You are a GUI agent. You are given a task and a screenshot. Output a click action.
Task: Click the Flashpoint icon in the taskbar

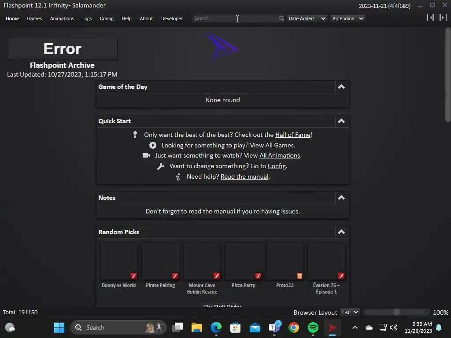click(x=332, y=327)
